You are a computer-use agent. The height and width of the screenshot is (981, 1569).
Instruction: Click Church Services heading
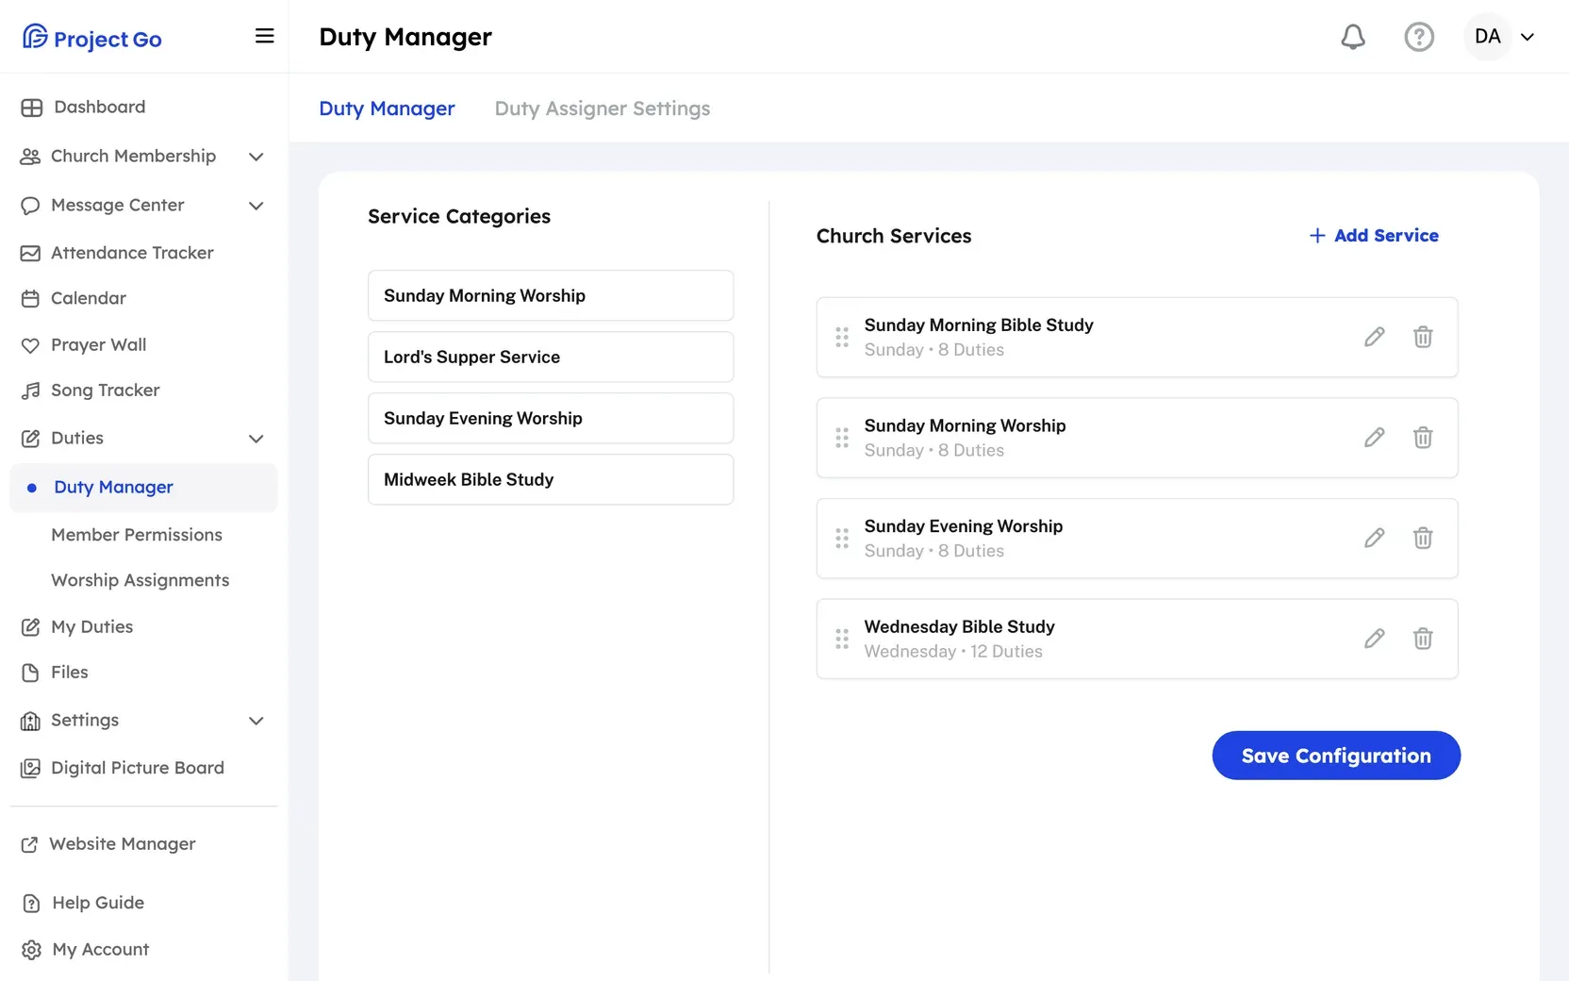click(894, 236)
